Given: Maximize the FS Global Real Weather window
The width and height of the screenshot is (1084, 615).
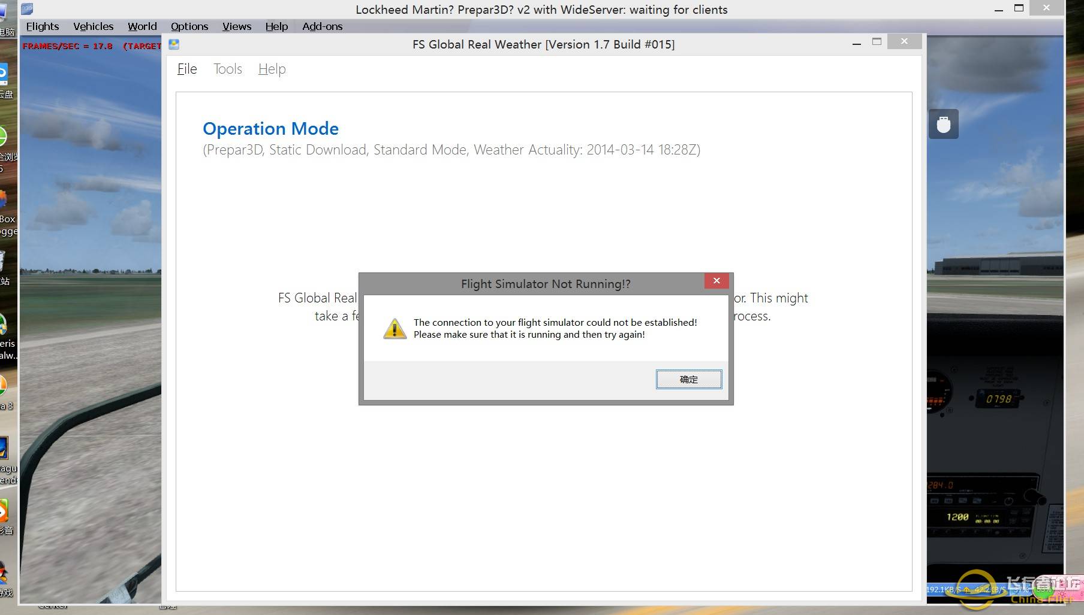Looking at the screenshot, I should tap(877, 41).
